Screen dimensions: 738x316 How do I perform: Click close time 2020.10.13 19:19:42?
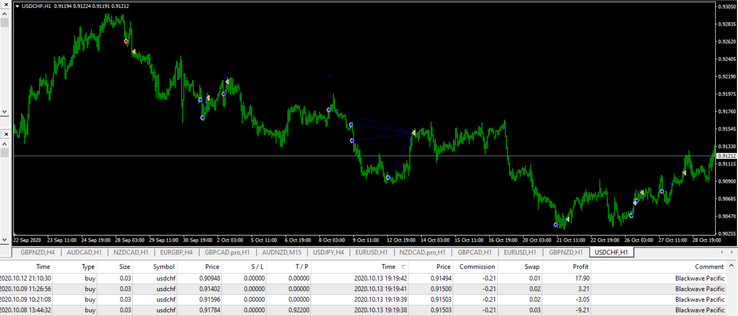pyautogui.click(x=380, y=278)
